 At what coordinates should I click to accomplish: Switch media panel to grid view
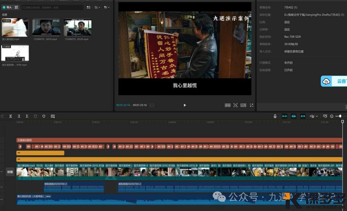coord(89,7)
